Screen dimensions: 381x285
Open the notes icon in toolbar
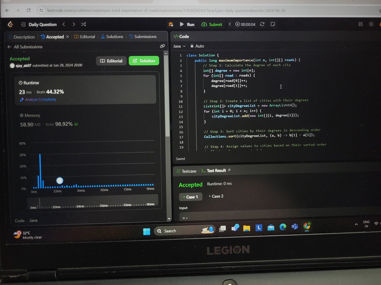pyautogui.click(x=273, y=24)
